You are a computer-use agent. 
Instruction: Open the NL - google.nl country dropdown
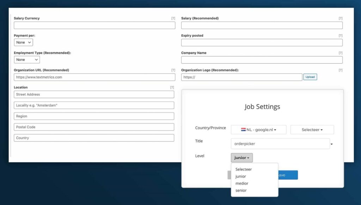point(258,130)
